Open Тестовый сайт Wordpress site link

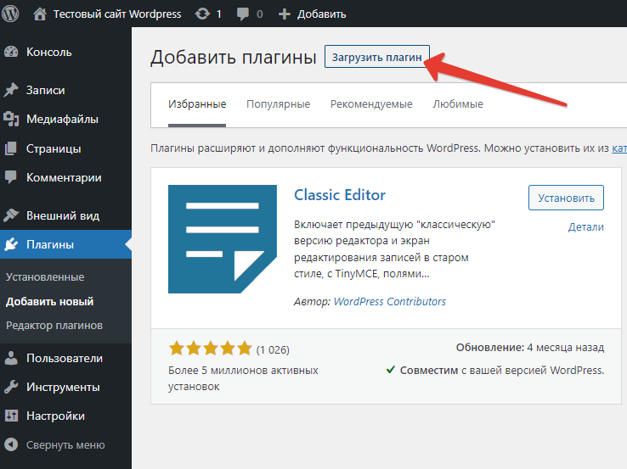(x=117, y=14)
